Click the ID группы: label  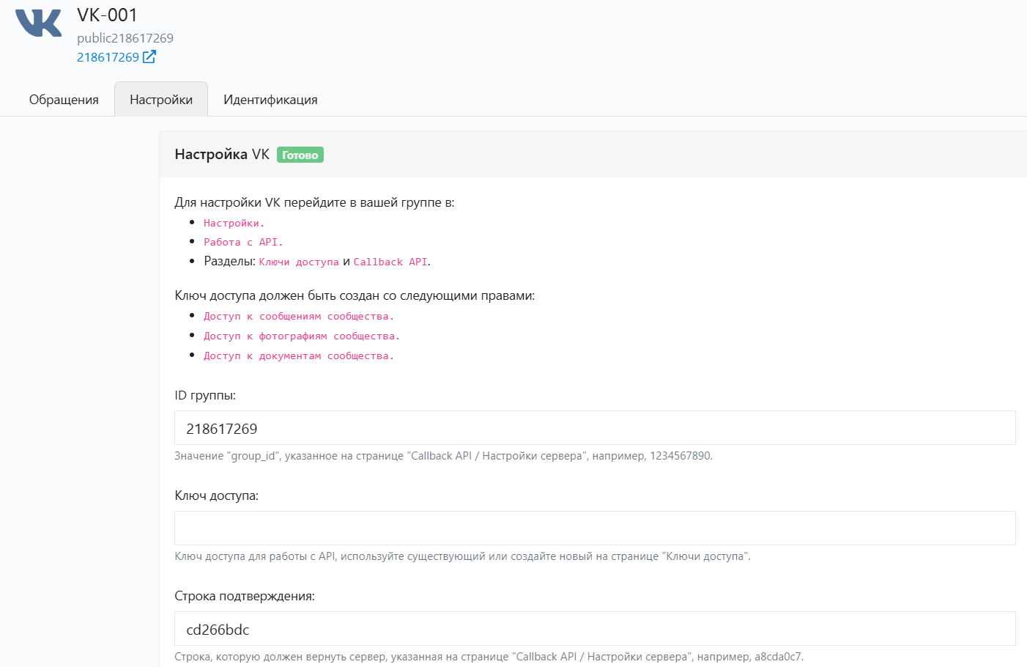coord(205,395)
